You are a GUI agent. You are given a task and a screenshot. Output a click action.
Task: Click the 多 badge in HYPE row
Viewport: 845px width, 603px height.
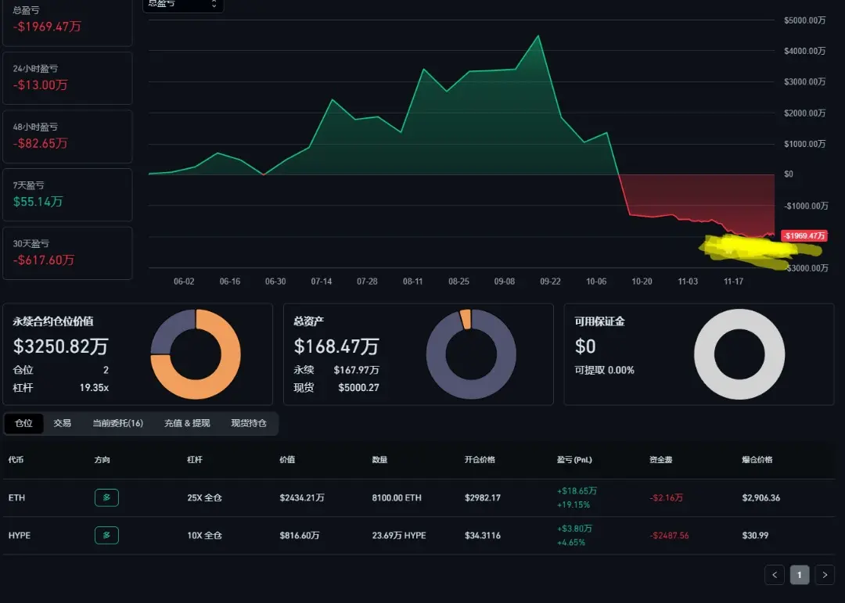click(x=106, y=535)
